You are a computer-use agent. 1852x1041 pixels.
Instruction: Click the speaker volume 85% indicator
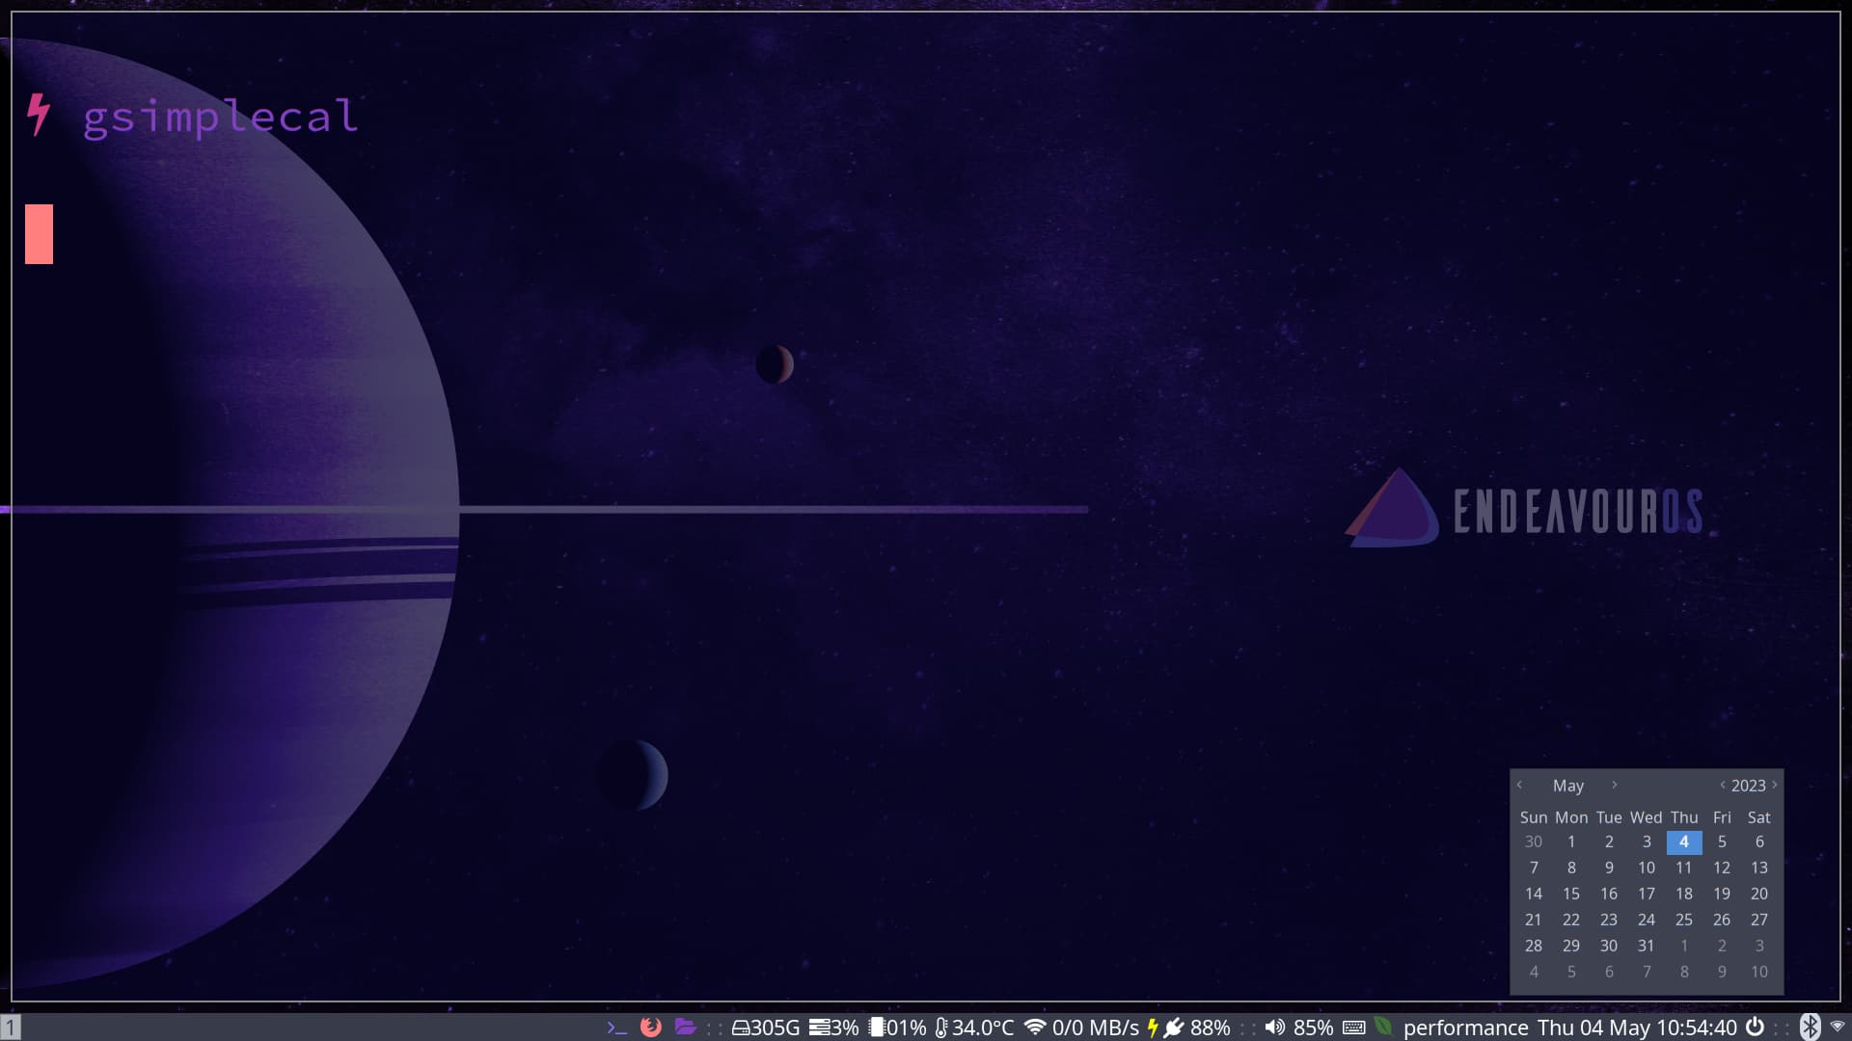1298,1028
